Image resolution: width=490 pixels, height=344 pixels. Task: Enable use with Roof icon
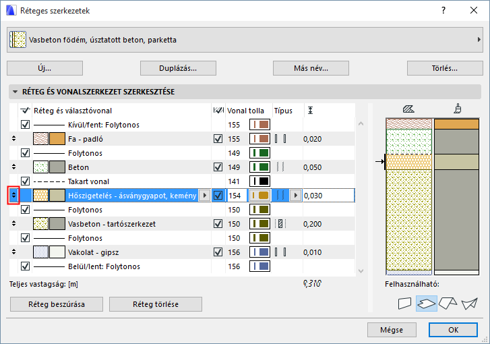[x=448, y=303]
